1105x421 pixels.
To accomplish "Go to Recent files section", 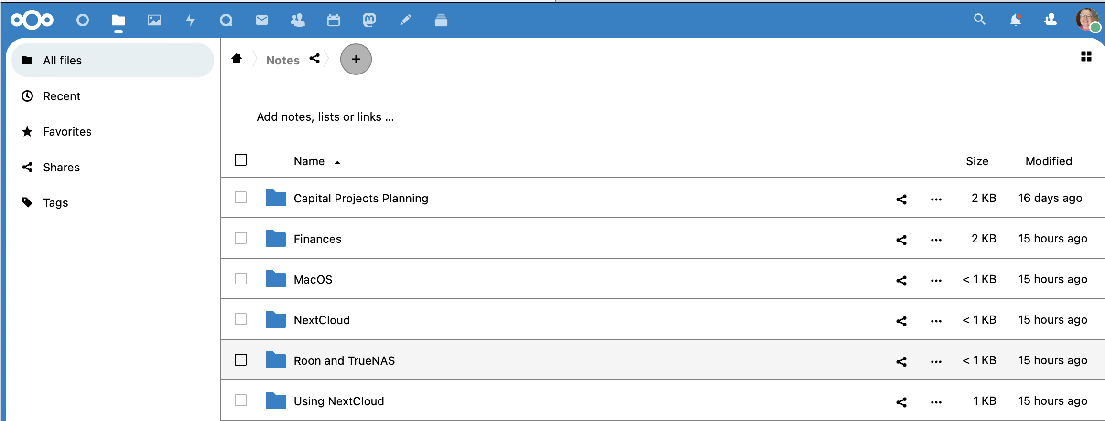I will click(62, 96).
